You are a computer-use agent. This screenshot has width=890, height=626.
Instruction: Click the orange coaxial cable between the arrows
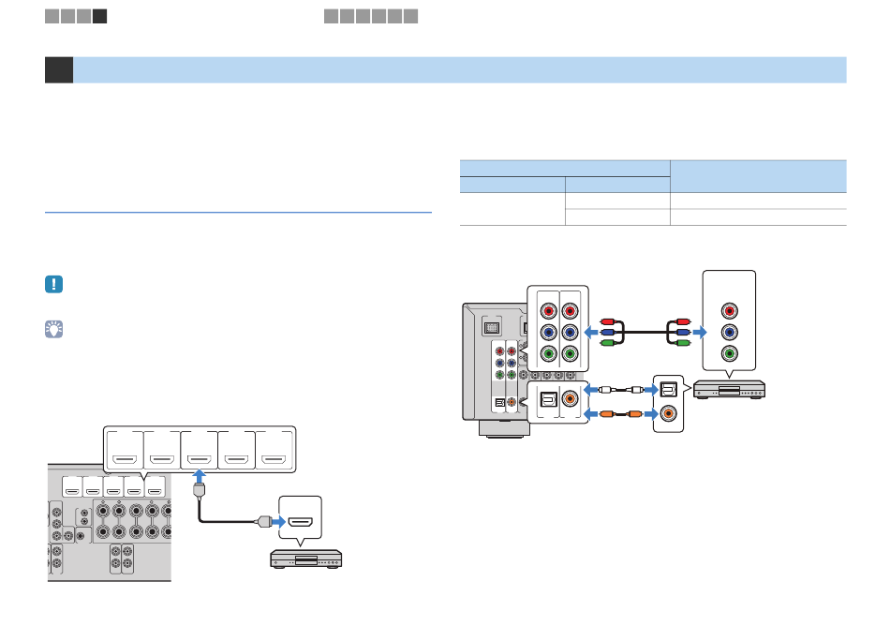pyautogui.click(x=621, y=413)
